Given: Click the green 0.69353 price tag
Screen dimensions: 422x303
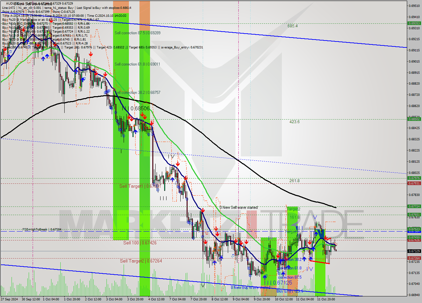Looking at the screenshot, I should tap(414, 23).
